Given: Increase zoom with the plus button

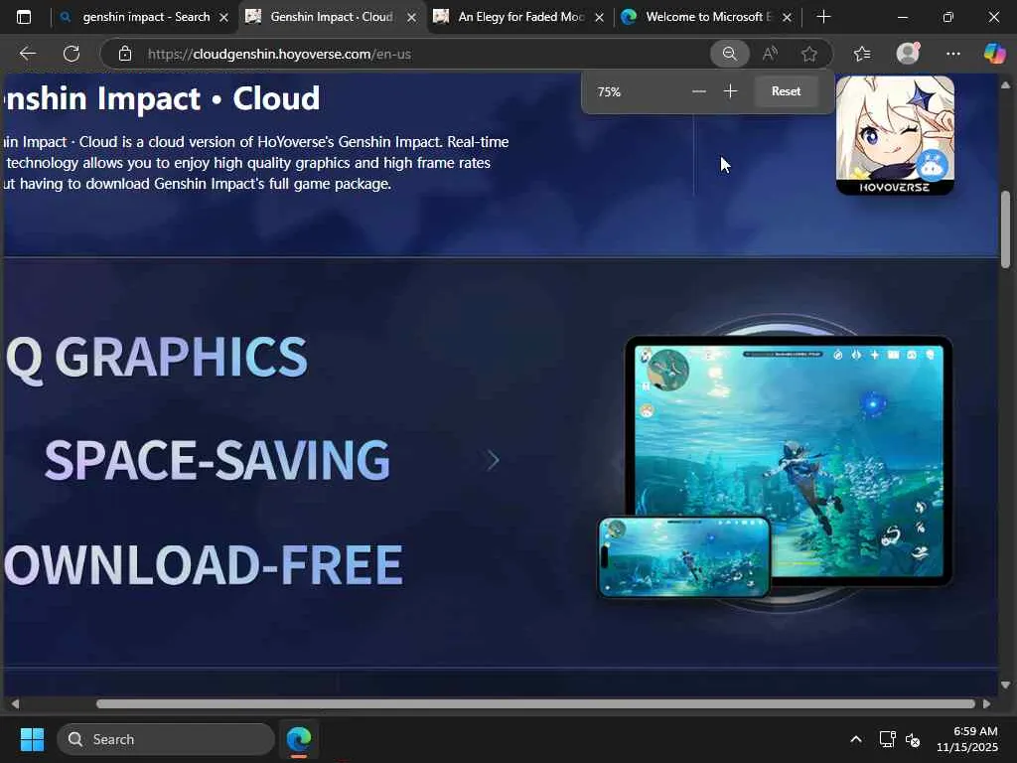Looking at the screenshot, I should pos(730,91).
